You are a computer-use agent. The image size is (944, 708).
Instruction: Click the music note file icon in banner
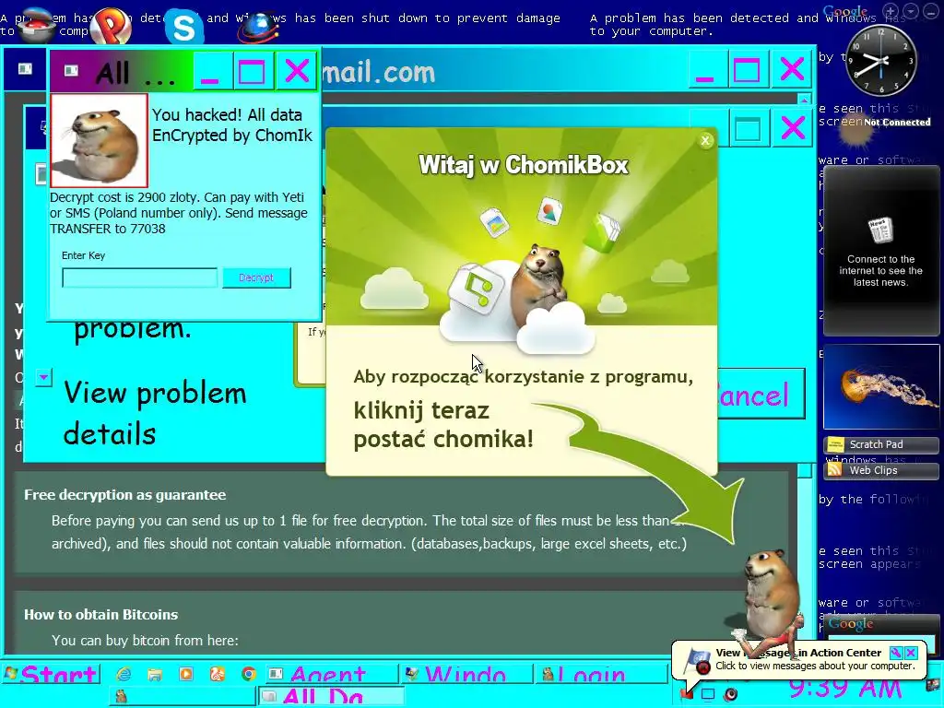[x=477, y=288]
